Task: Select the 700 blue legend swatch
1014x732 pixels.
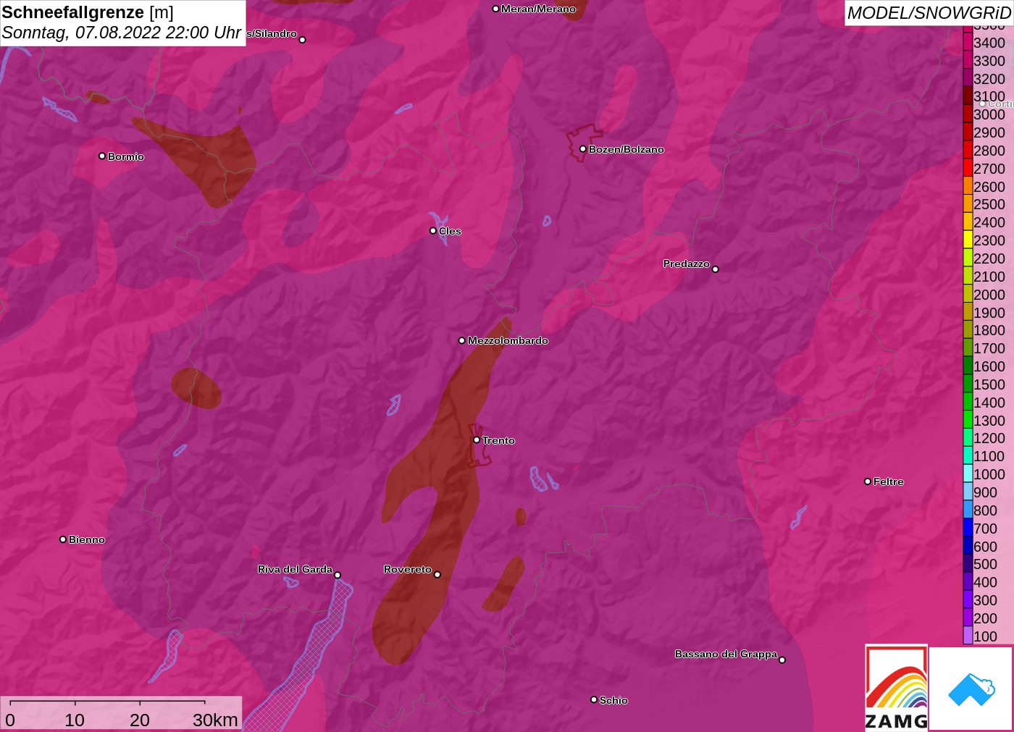Action: point(968,528)
